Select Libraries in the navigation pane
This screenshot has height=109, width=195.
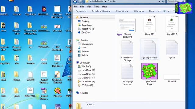click(83, 40)
